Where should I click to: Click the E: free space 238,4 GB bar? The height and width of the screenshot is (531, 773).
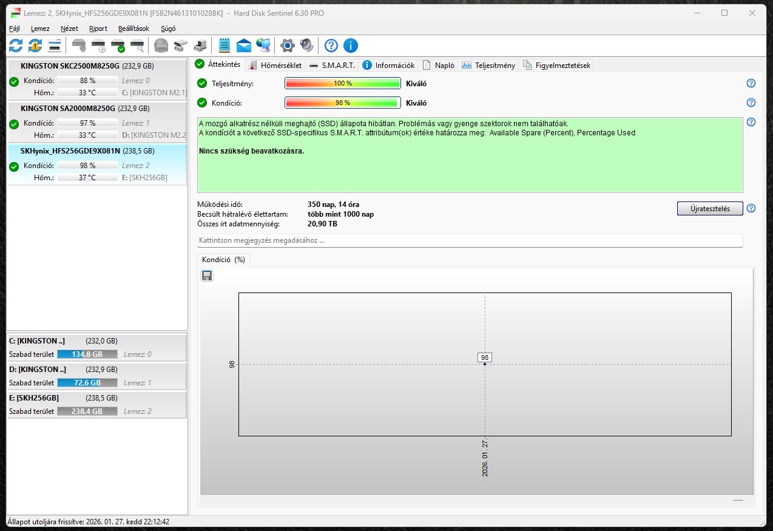(87, 411)
